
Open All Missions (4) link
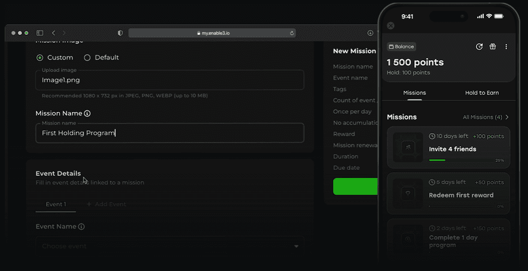tap(483, 117)
